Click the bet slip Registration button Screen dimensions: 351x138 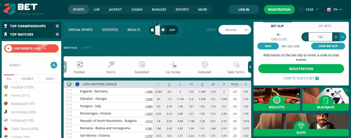pos(301,69)
